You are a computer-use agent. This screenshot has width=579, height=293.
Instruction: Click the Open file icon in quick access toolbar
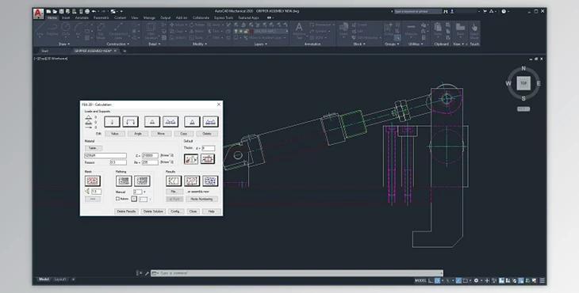click(55, 11)
